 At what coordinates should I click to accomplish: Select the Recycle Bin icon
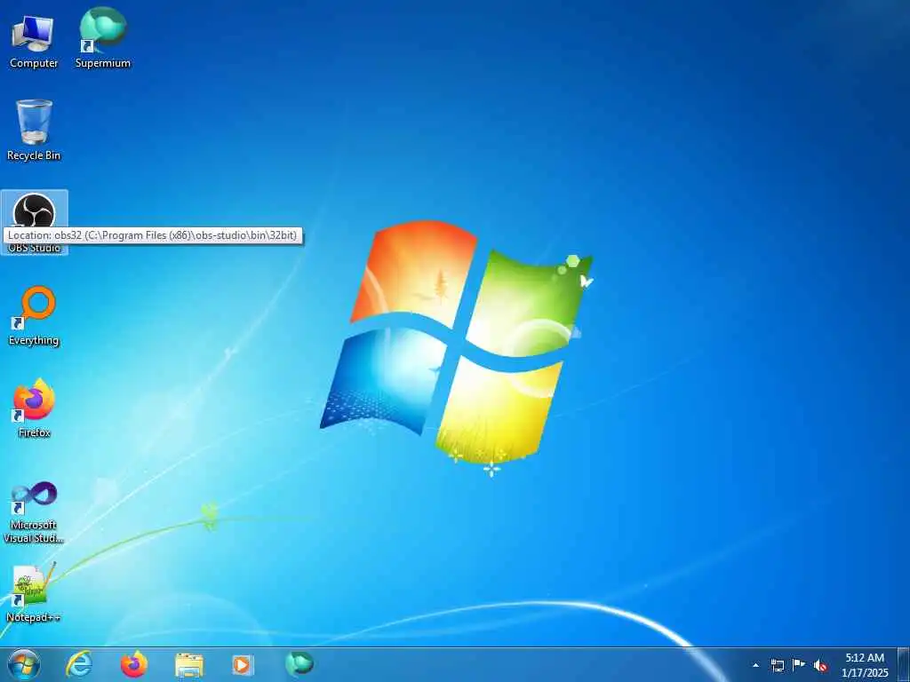[x=34, y=131]
